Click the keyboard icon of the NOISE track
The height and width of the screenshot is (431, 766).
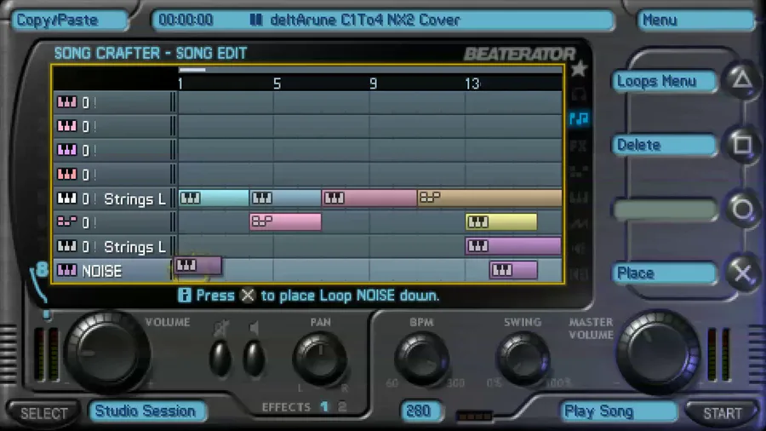coord(67,270)
